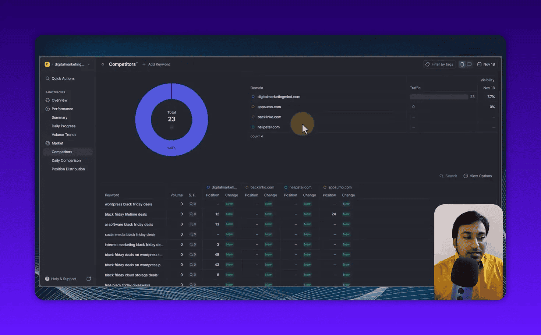The height and width of the screenshot is (335, 541).
Task: Click the Add Keyword button
Action: [156, 64]
